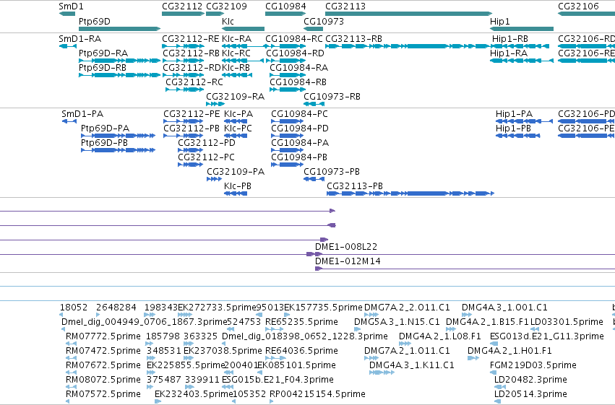Select transcript CG10973-RB
This screenshot has width=615, height=405.
coord(314,104)
